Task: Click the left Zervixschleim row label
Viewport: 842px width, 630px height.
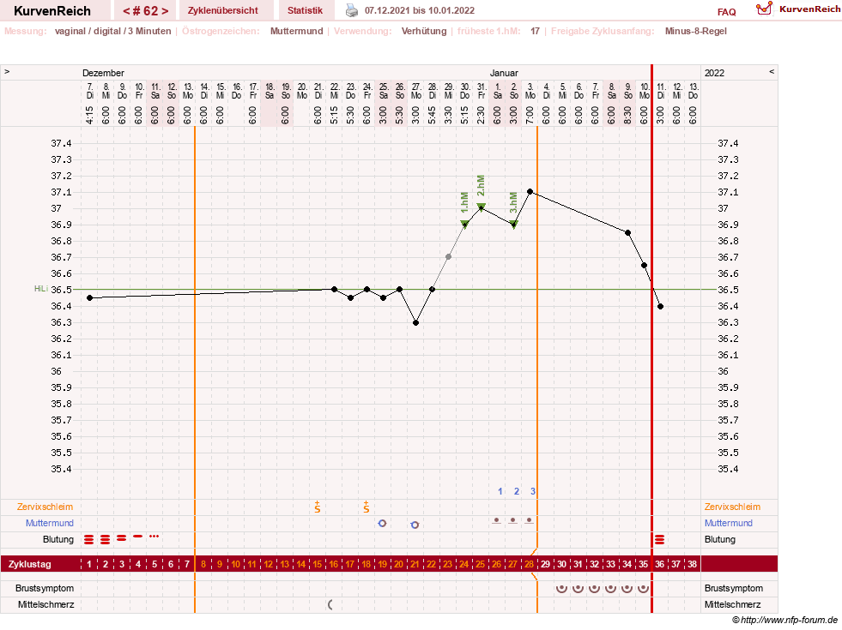Action: point(45,507)
